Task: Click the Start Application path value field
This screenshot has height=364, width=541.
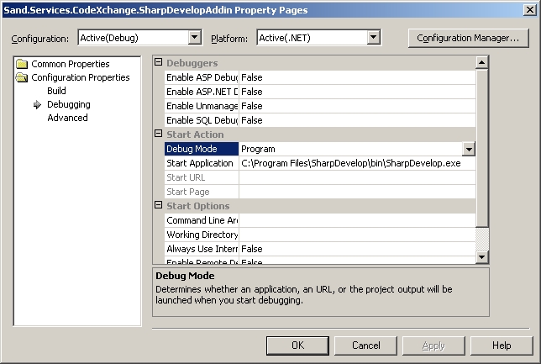Action: click(x=357, y=163)
